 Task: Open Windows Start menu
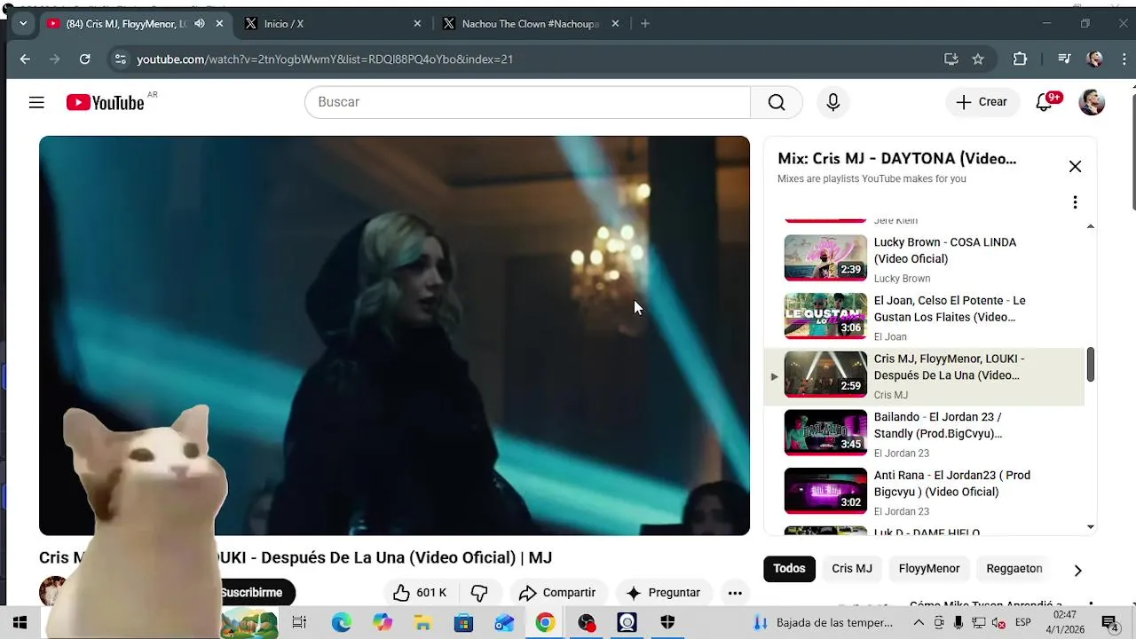coord(20,622)
